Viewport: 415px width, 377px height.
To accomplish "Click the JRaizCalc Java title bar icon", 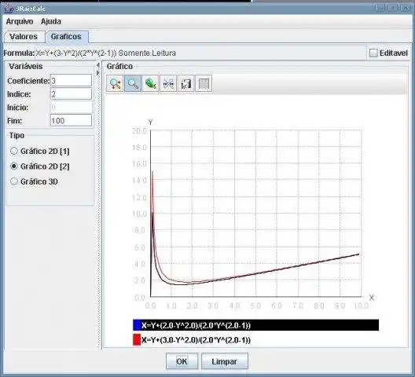I will (9, 9).
